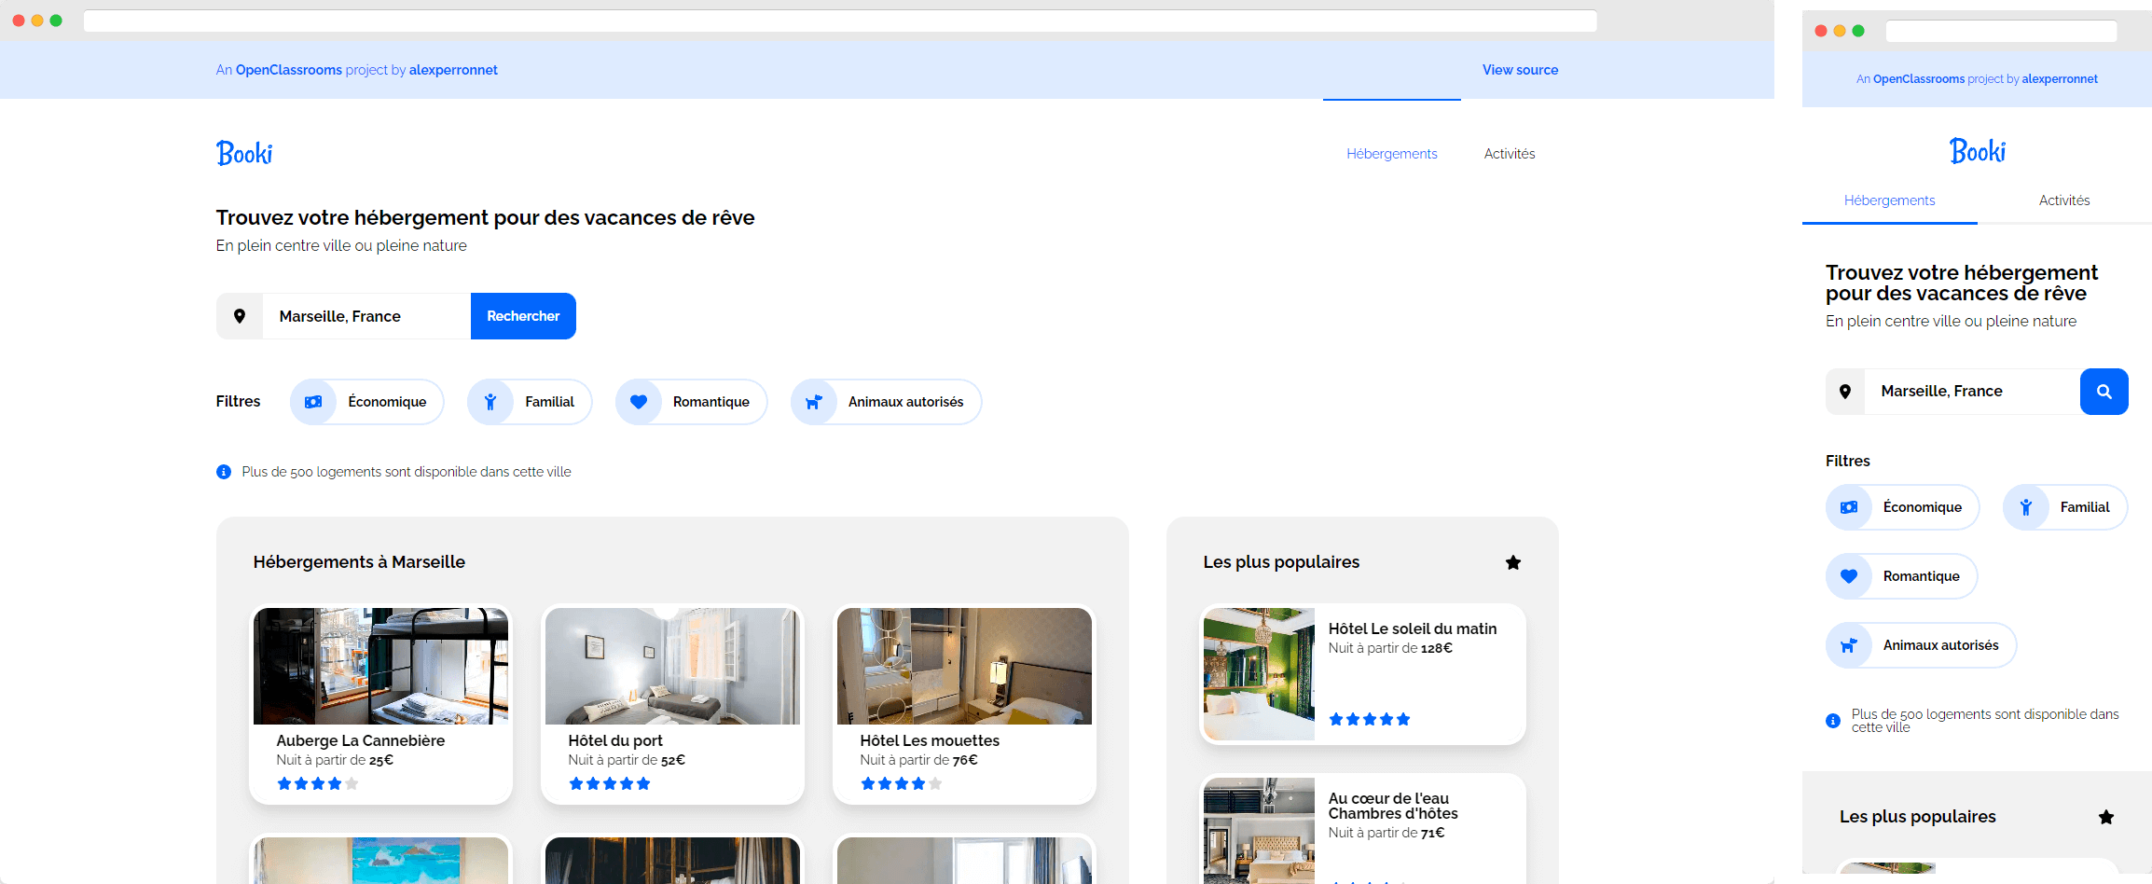
Task: Open the Au cœur de l'eau photo
Action: pos(1259,831)
